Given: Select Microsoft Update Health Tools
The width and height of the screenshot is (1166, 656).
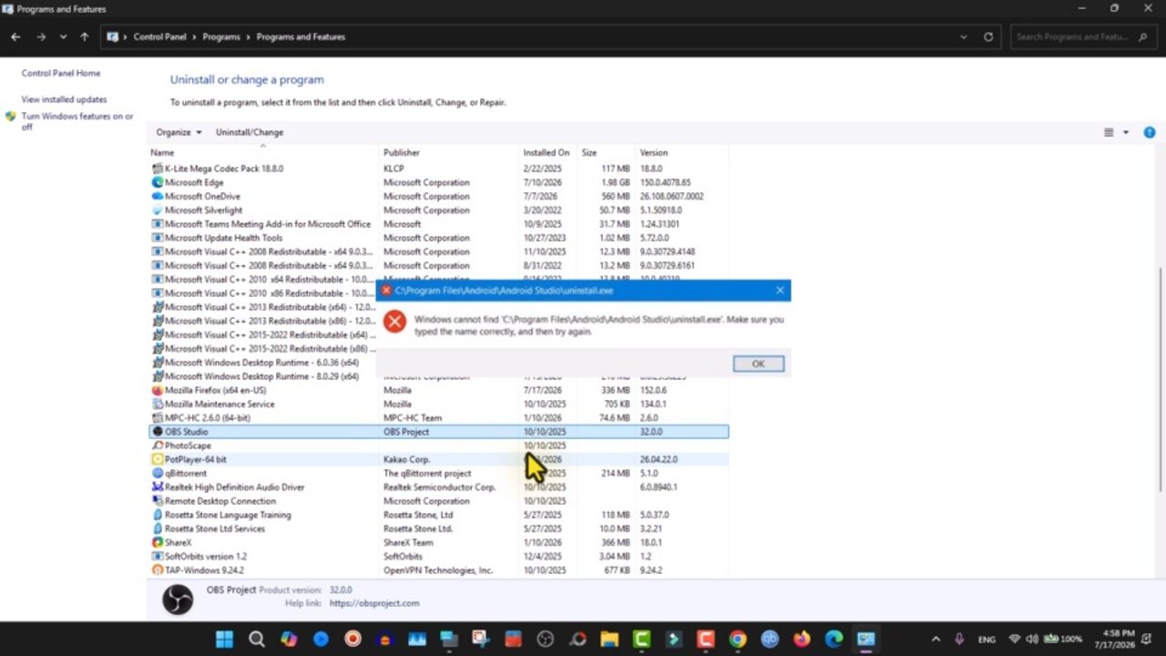Looking at the screenshot, I should [438, 238].
